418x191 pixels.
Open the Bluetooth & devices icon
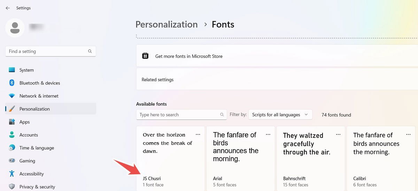(12, 83)
